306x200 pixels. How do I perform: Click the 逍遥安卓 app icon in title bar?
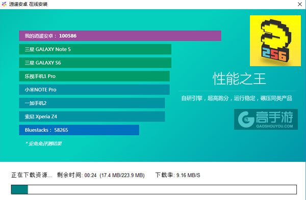pyautogui.click(x=4, y=4)
